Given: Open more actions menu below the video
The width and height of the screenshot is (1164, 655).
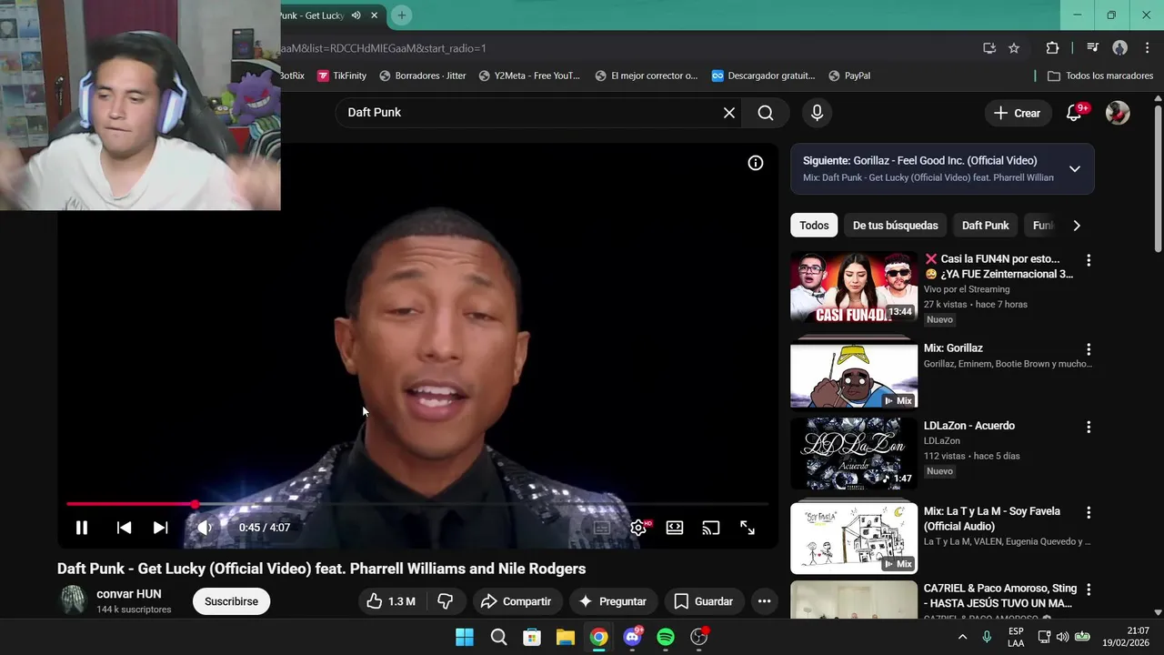Looking at the screenshot, I should tap(764, 601).
